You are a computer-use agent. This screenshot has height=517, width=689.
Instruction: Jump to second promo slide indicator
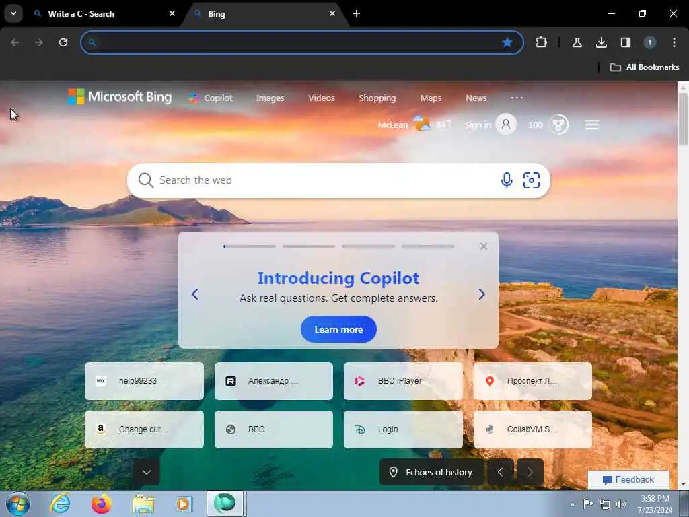point(308,246)
